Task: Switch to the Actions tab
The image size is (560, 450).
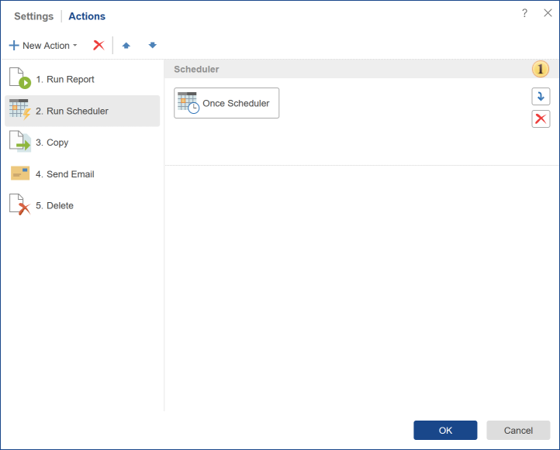Action: pyautogui.click(x=87, y=16)
